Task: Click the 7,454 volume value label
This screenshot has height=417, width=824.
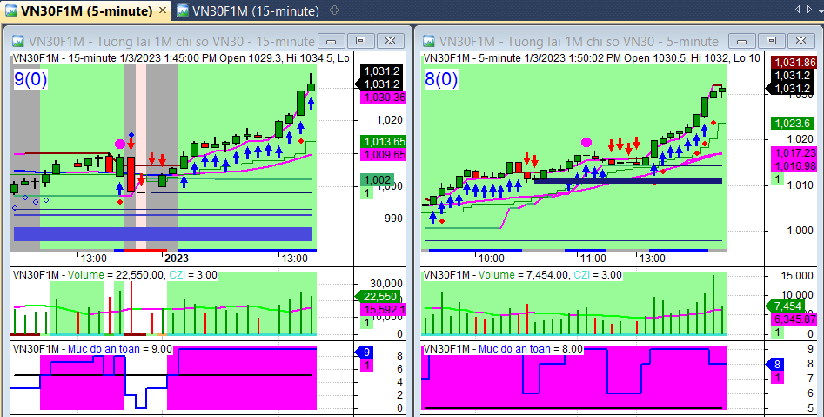Action: (x=787, y=306)
